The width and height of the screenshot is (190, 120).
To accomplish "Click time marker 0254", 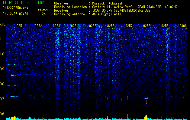I will 75,26.
